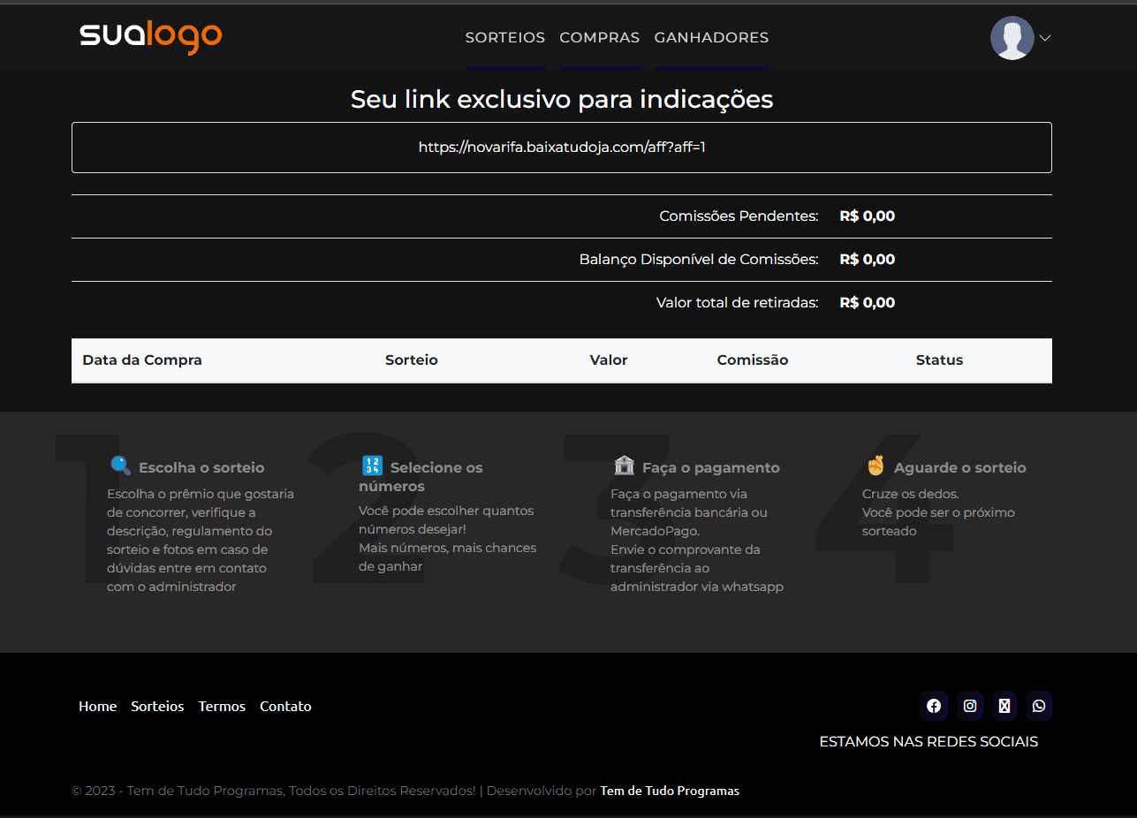This screenshot has width=1137, height=818.
Task: Click the WhatsApp icon in footer
Action: coord(1039,706)
